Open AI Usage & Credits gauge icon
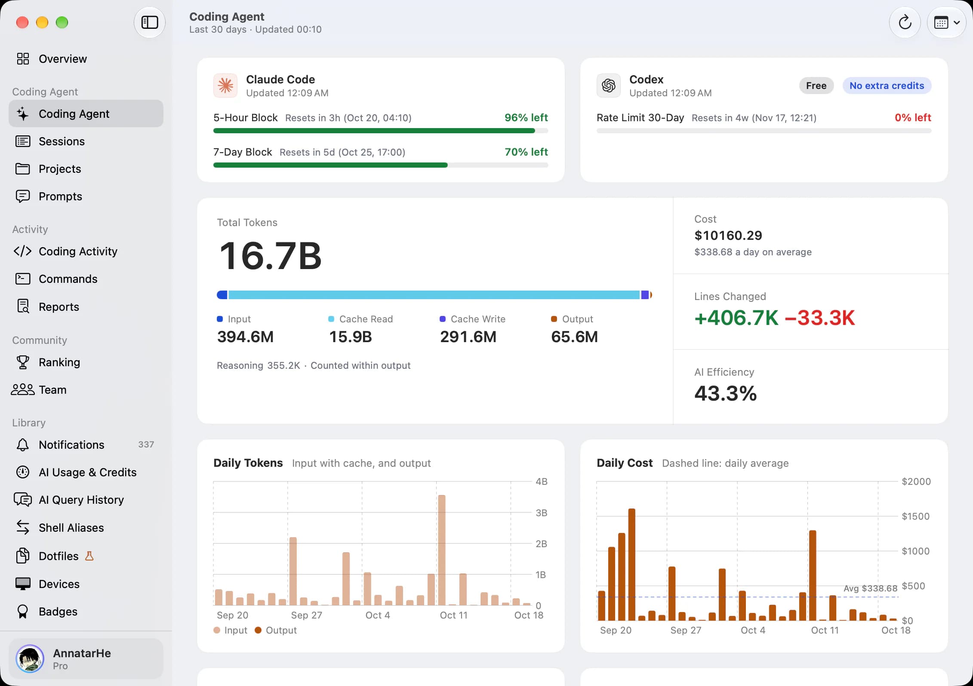 (23, 472)
